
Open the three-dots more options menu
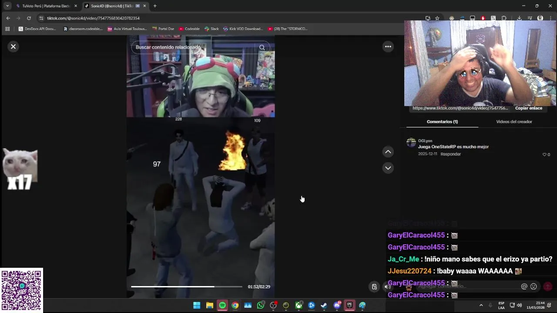[388, 47]
